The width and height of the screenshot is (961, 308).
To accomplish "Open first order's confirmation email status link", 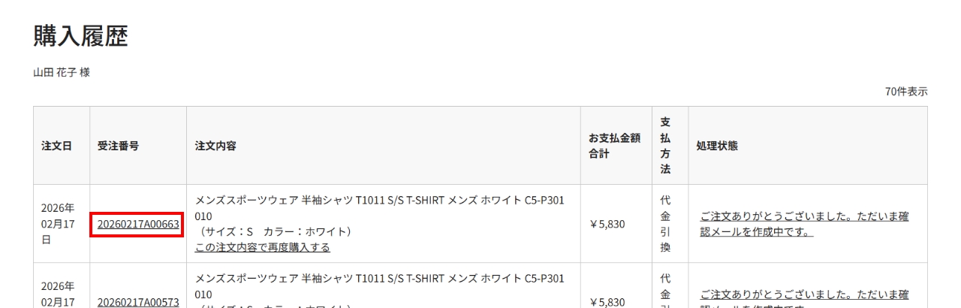I will (803, 224).
